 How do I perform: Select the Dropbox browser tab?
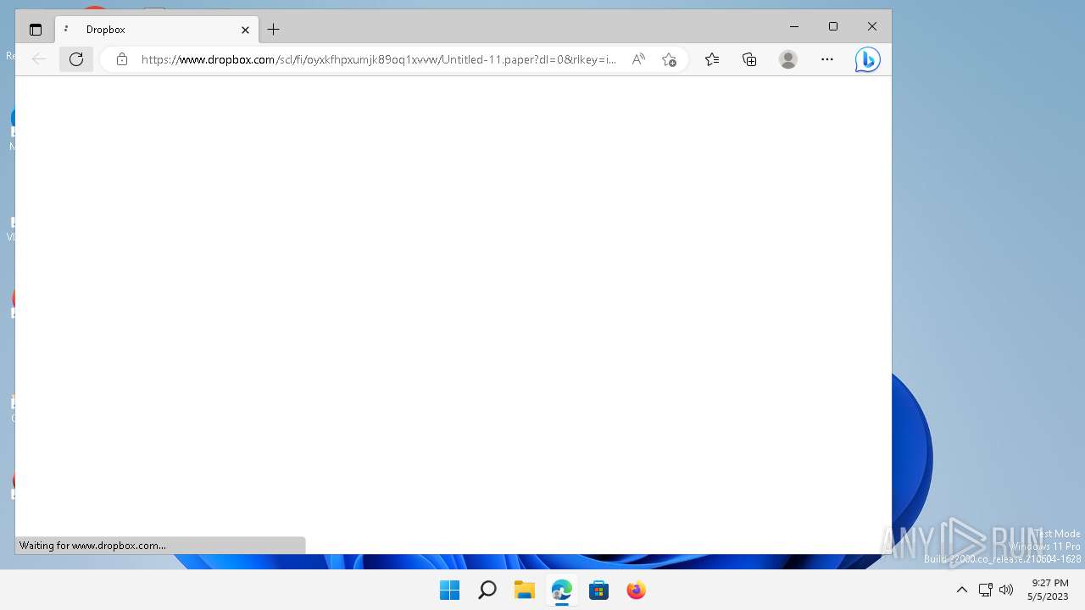157,30
